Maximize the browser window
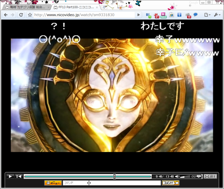 pos(209,2)
